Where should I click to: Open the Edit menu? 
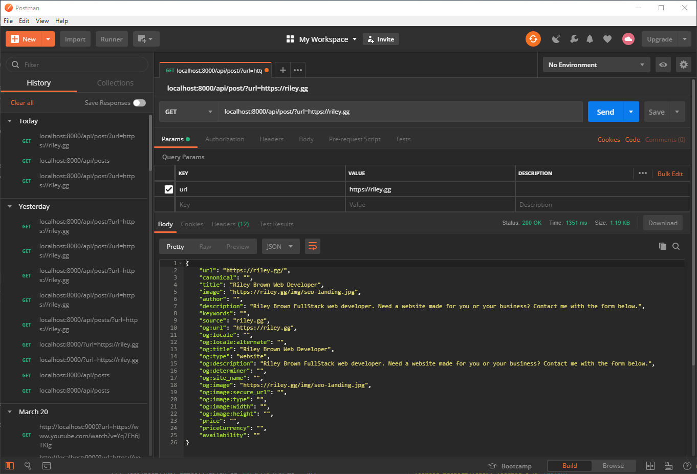24,21
